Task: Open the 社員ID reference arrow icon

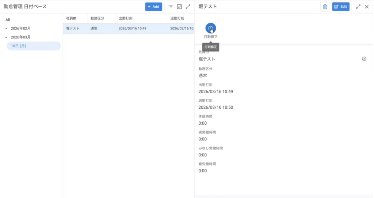Action: point(364,59)
